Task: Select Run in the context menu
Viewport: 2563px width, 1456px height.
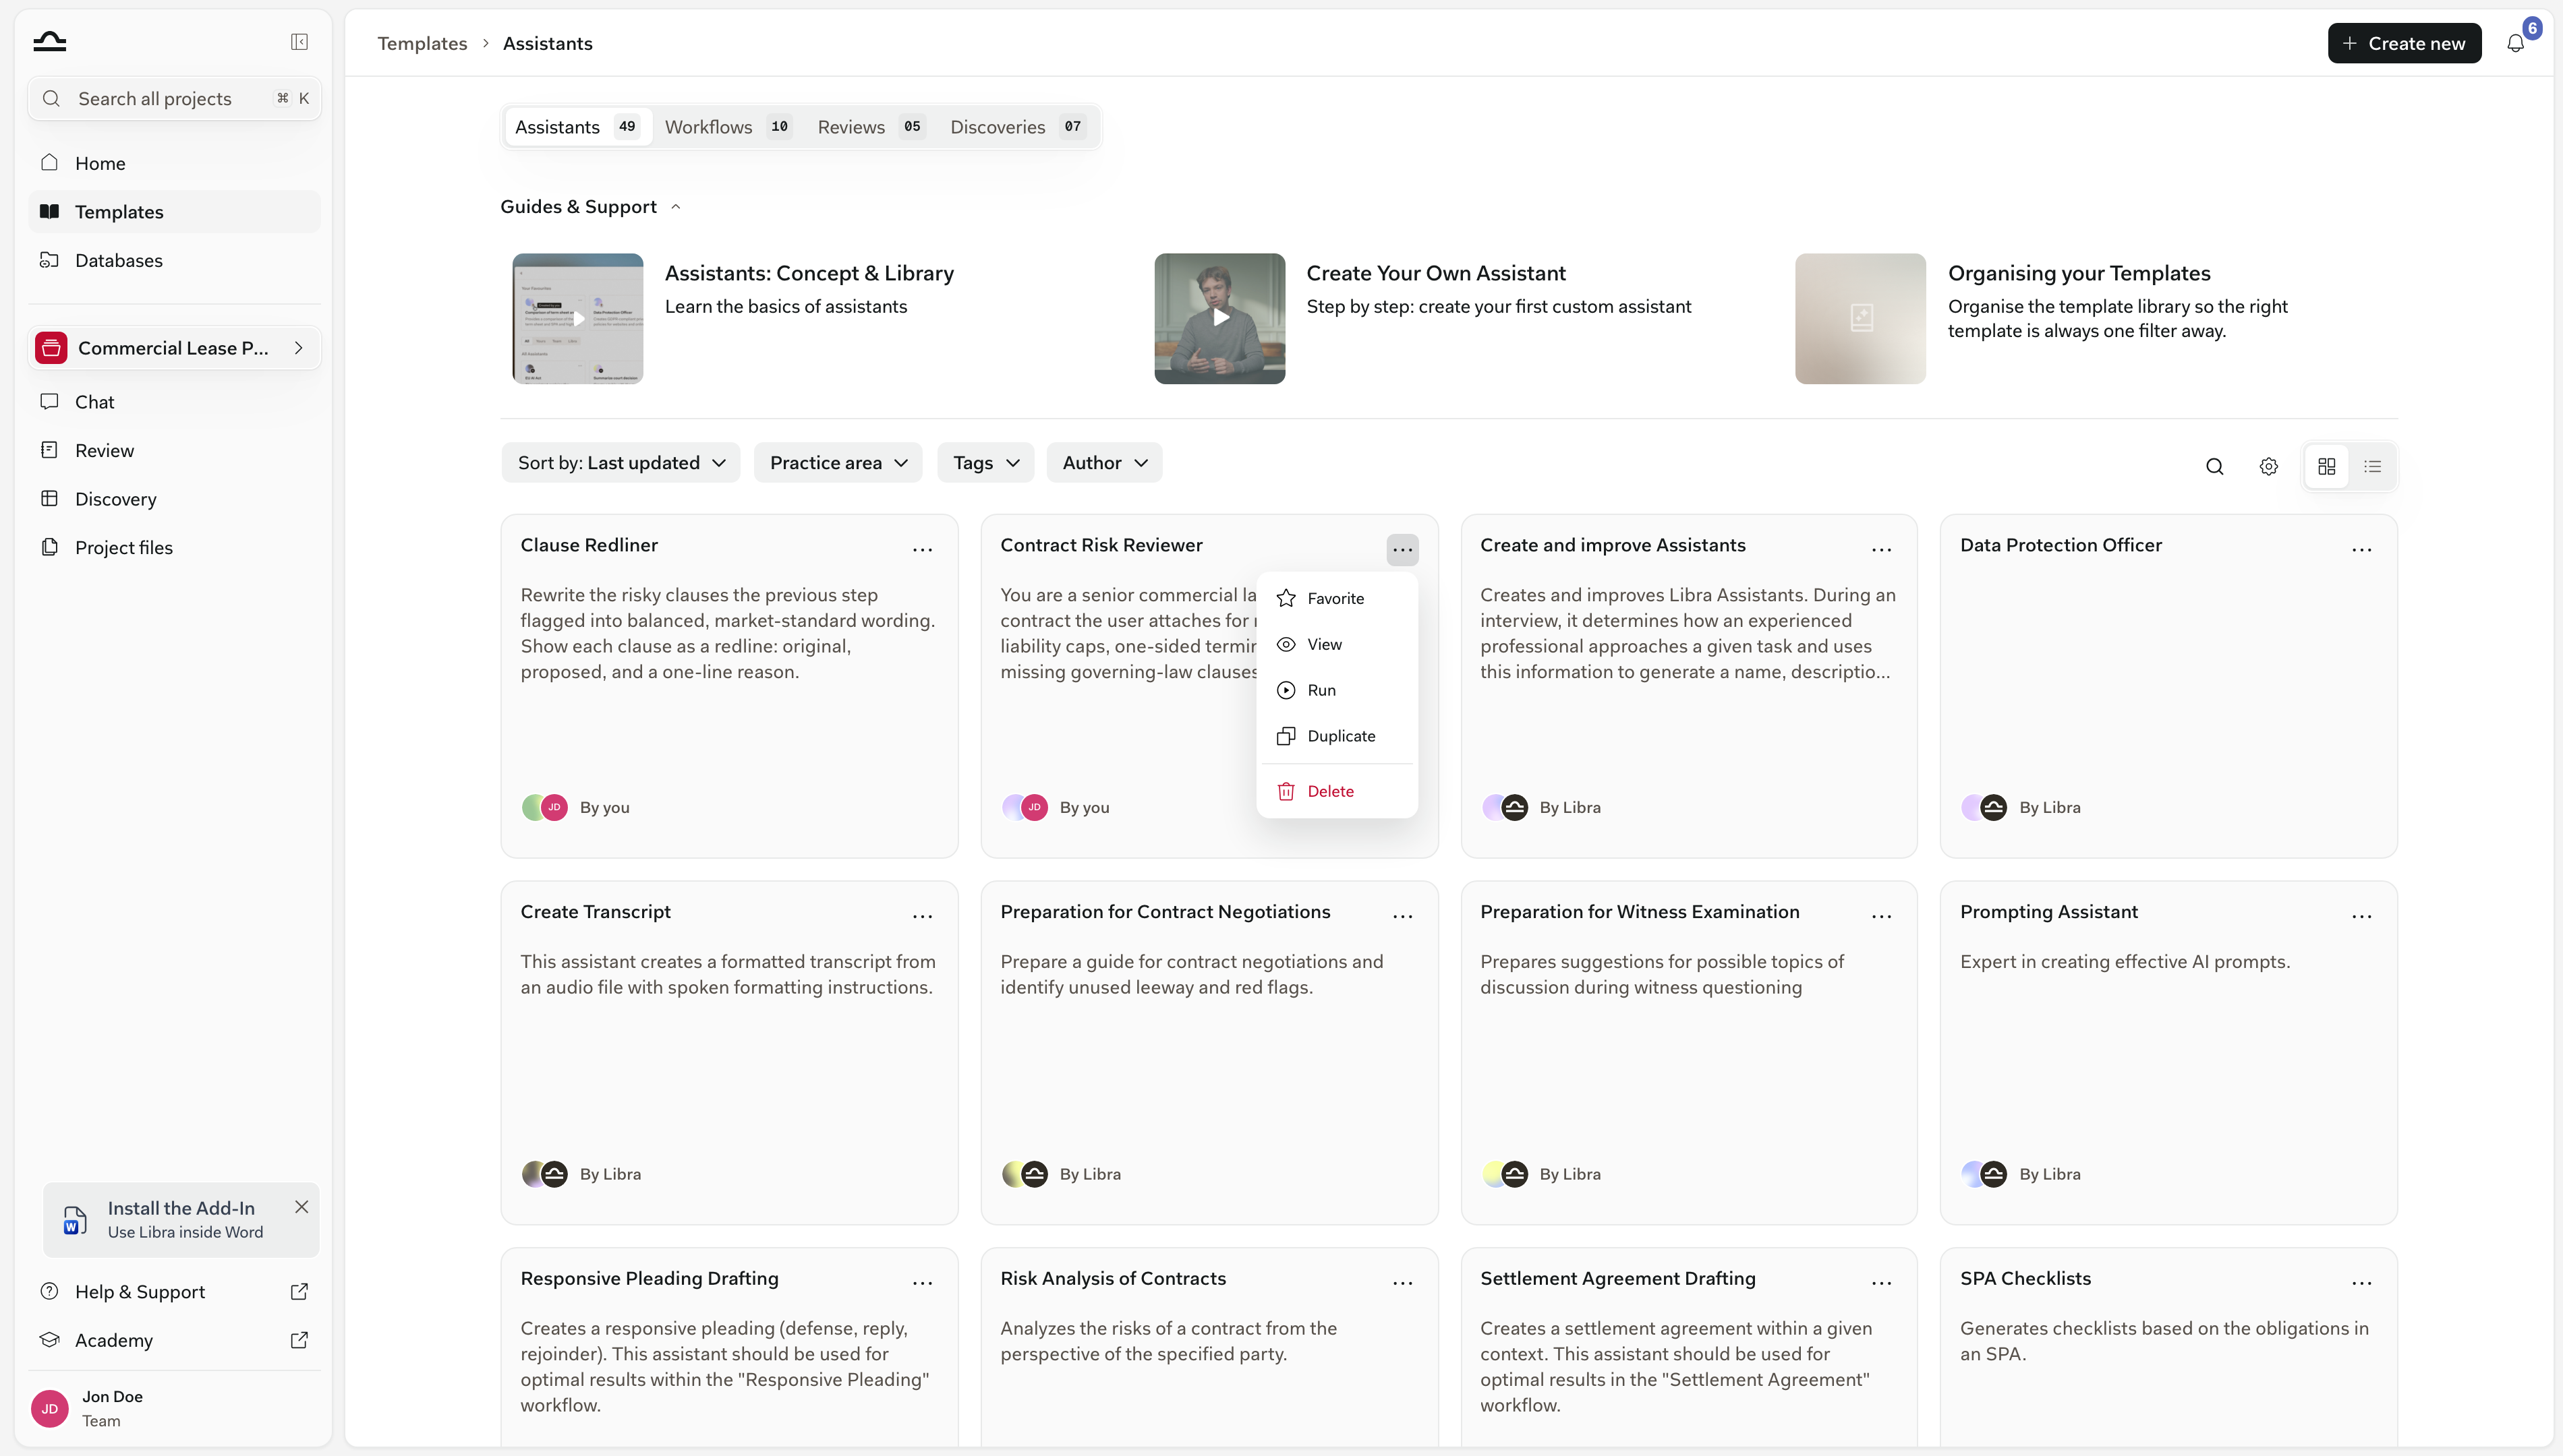Action: tap(1337, 690)
